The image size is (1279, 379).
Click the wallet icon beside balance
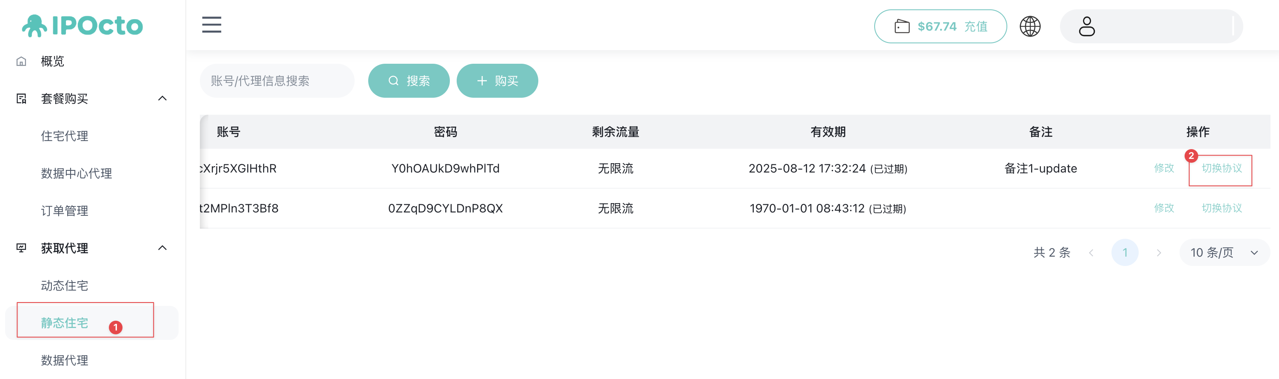click(x=902, y=26)
